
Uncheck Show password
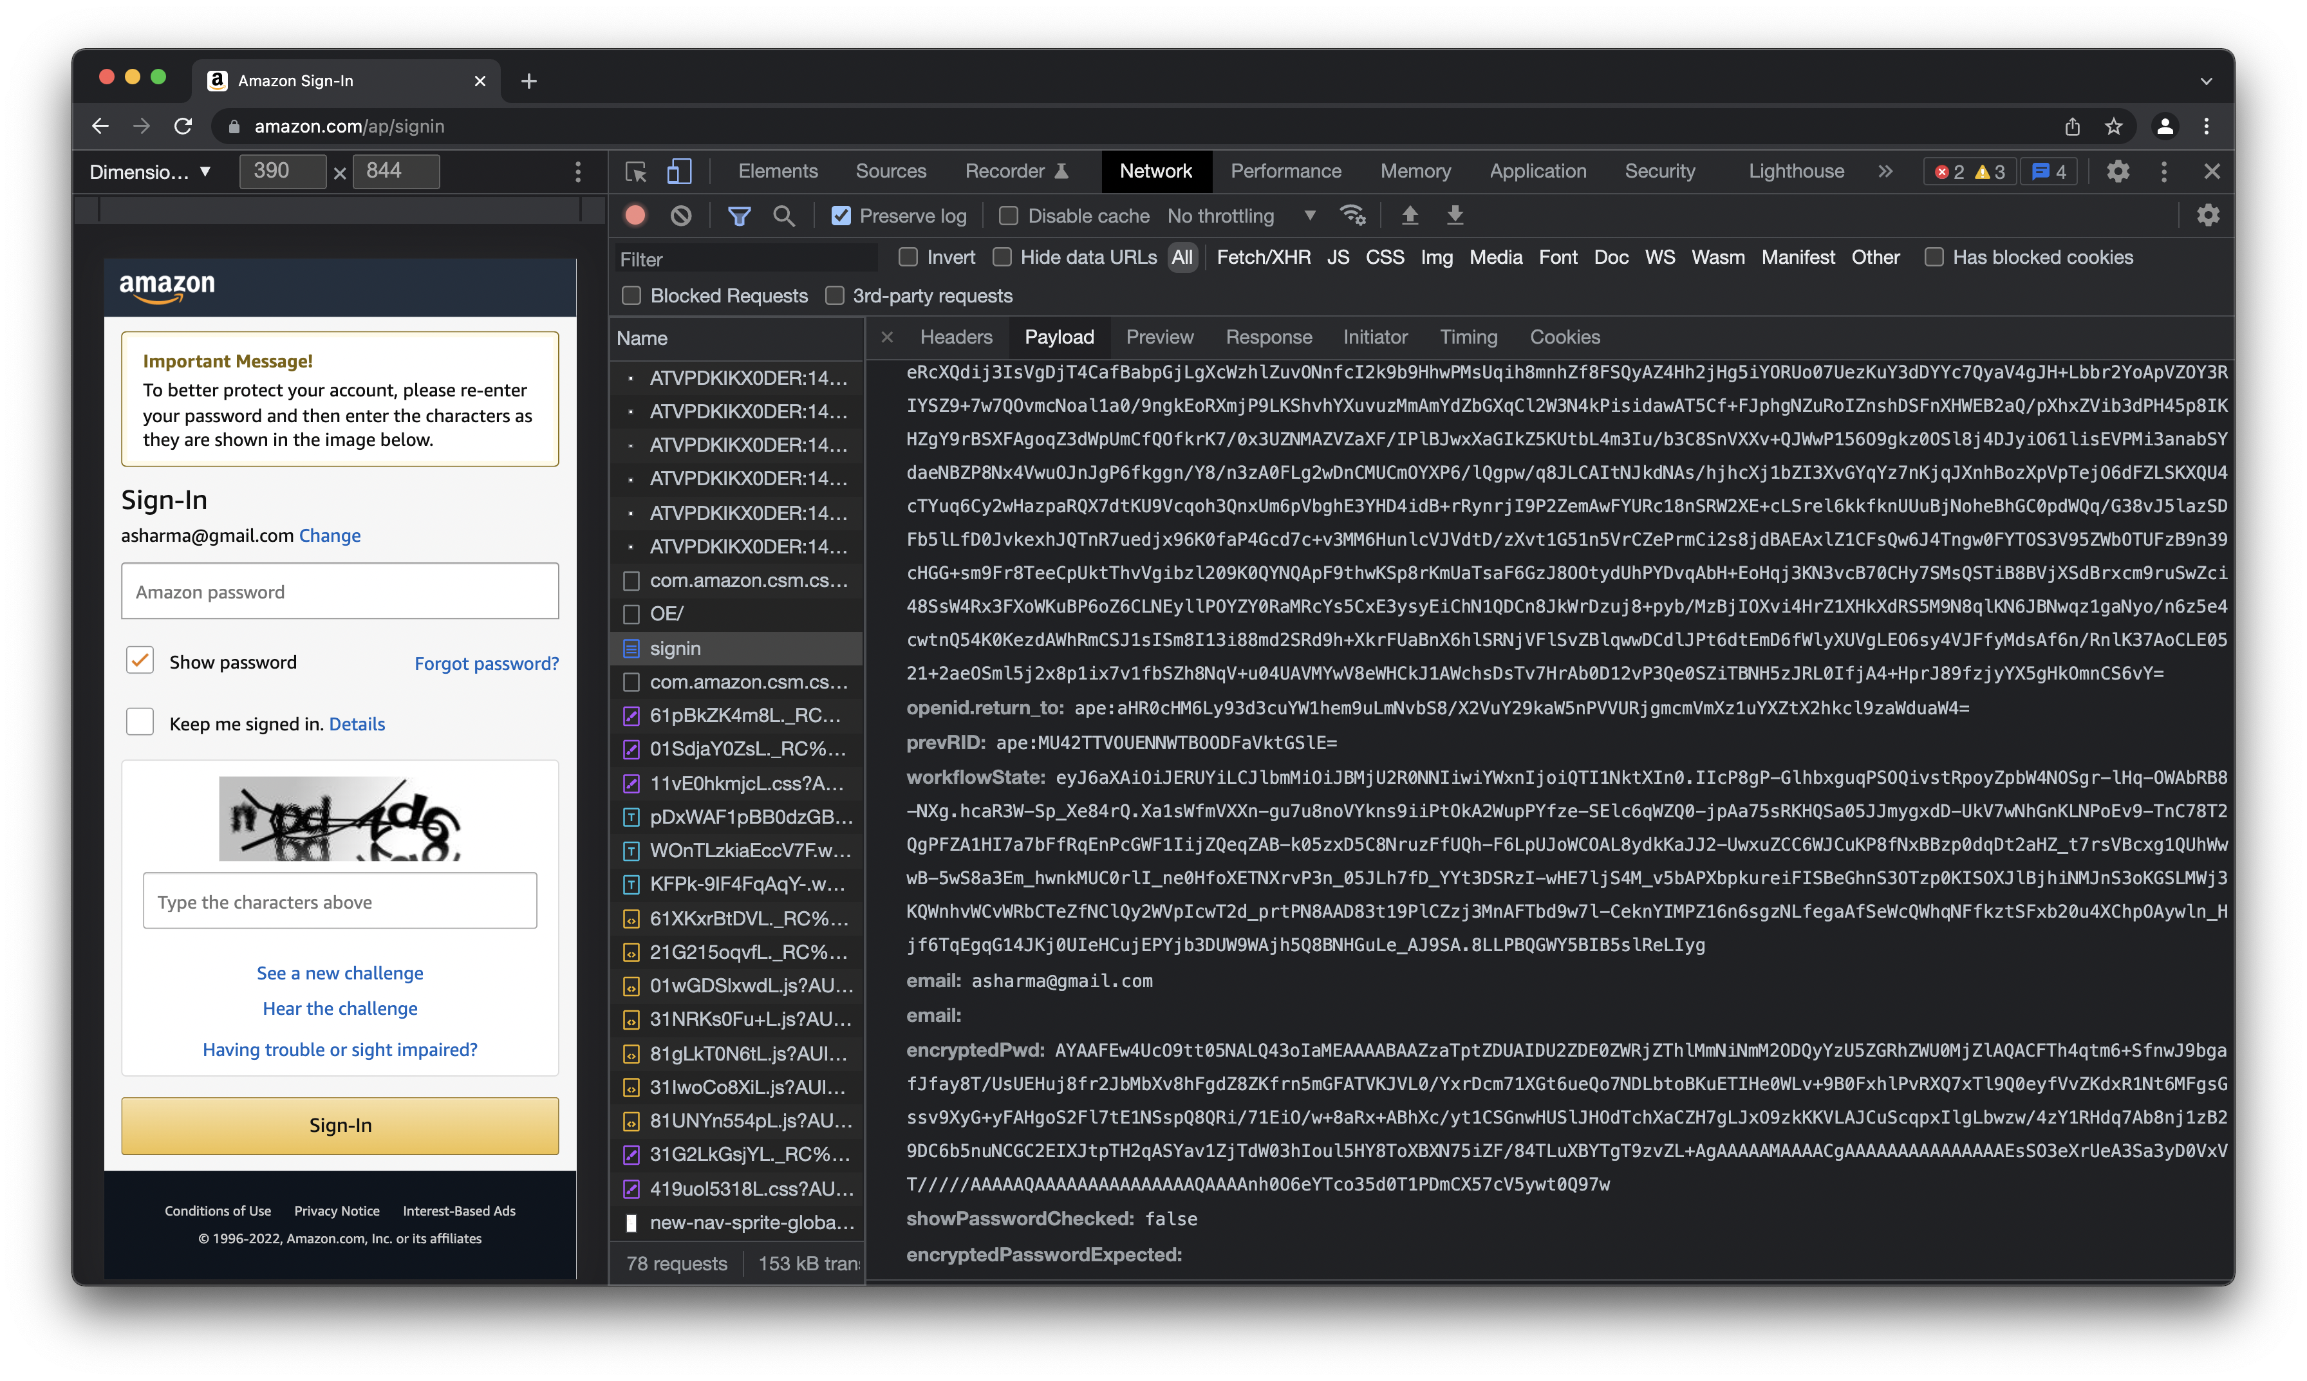pos(140,661)
